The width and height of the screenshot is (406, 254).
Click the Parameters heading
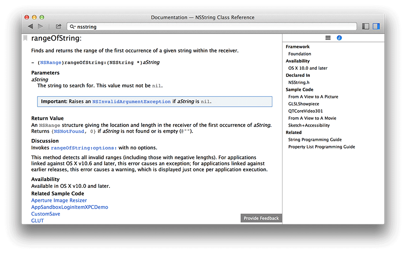point(45,73)
